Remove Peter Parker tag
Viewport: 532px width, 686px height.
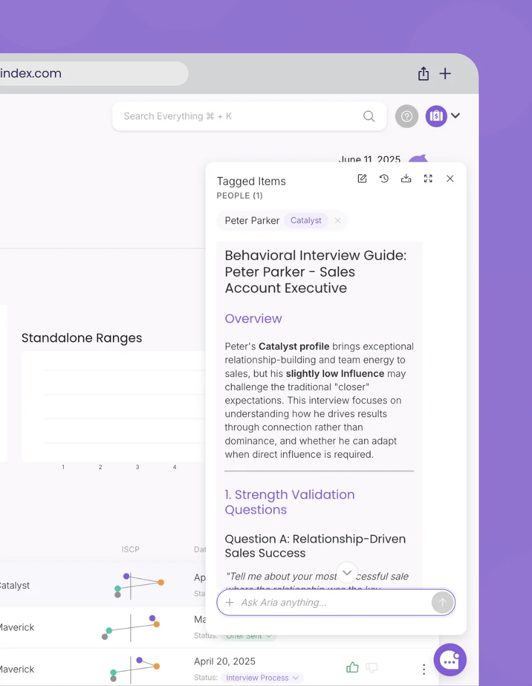pyautogui.click(x=338, y=221)
